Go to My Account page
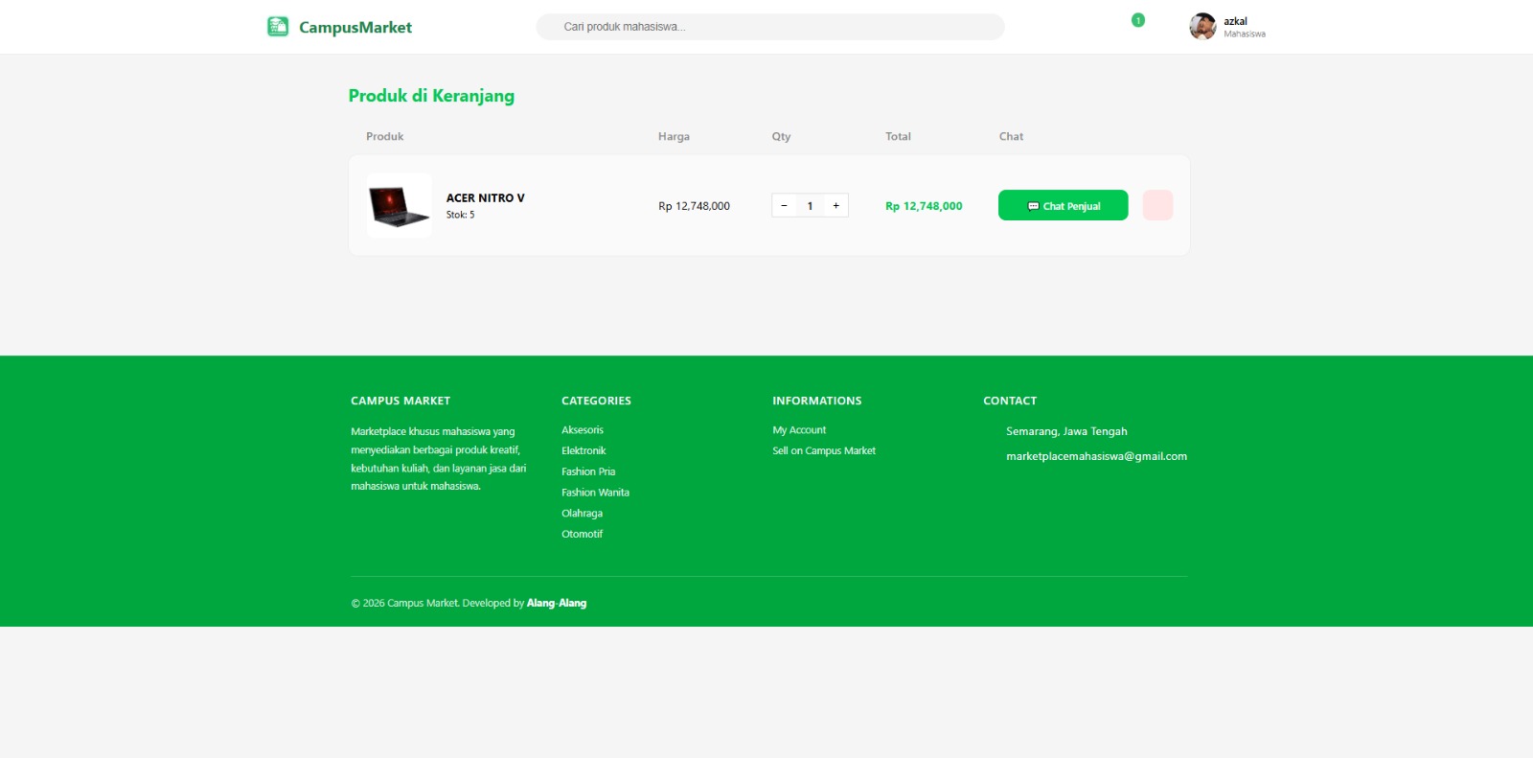The width and height of the screenshot is (1533, 758). click(799, 430)
